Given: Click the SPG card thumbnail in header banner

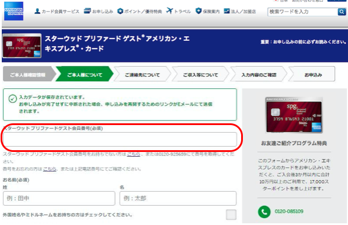Looking at the screenshot, I should point(22,46).
